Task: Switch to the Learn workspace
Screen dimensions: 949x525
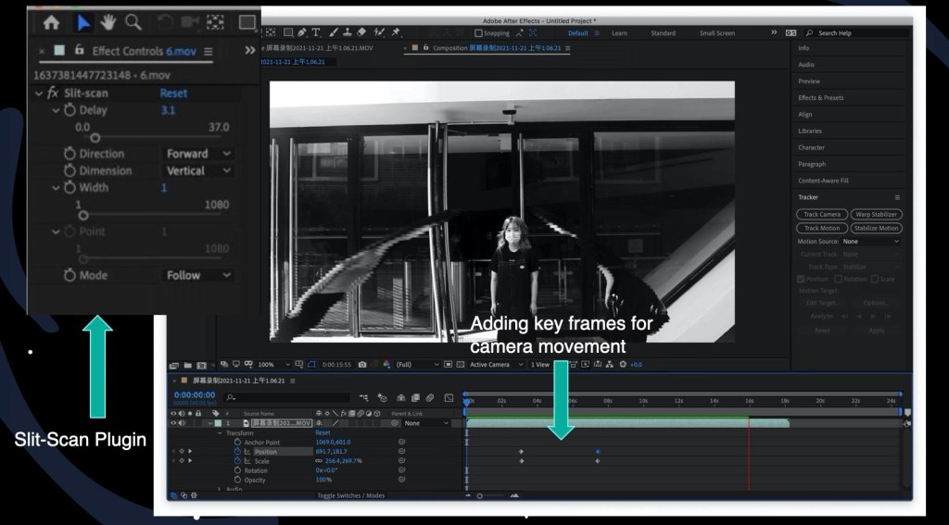Action: pos(619,33)
